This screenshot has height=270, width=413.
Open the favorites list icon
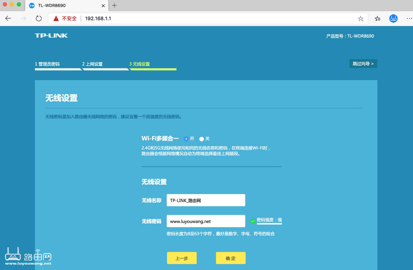coord(377,18)
